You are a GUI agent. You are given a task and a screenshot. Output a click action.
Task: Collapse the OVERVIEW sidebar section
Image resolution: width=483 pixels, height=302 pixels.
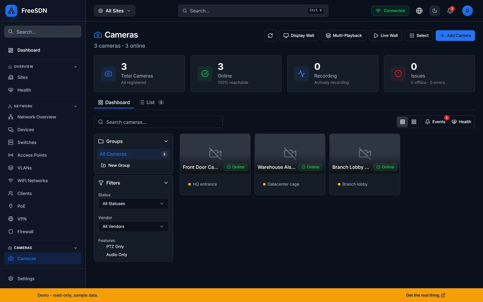(x=75, y=67)
